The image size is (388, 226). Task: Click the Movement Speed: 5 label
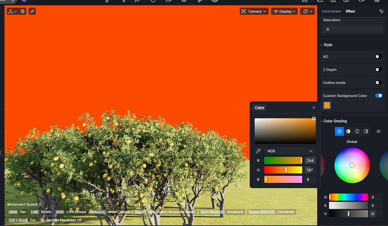point(24,204)
